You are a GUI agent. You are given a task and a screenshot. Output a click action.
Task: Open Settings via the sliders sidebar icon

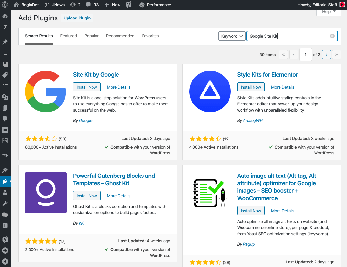coord(5,225)
